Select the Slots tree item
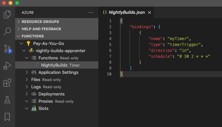 (x=57, y=108)
